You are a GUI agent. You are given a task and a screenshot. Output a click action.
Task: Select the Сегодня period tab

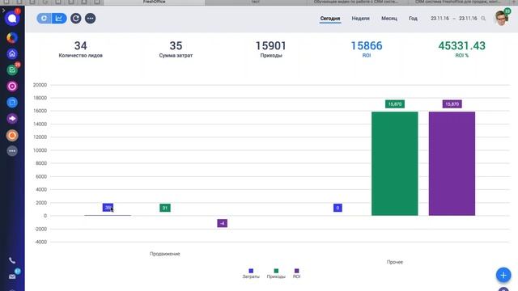[x=330, y=19]
